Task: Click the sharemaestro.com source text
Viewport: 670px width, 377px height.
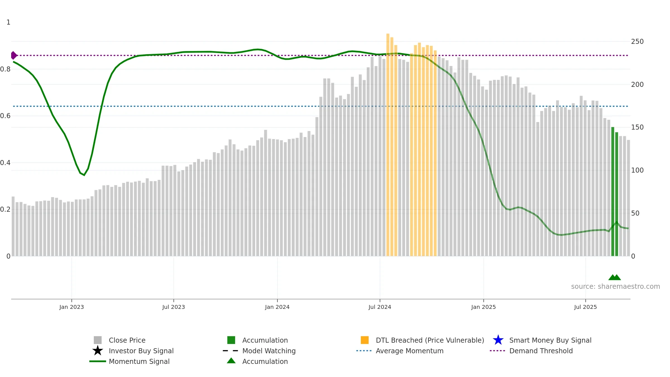Action: pyautogui.click(x=616, y=287)
